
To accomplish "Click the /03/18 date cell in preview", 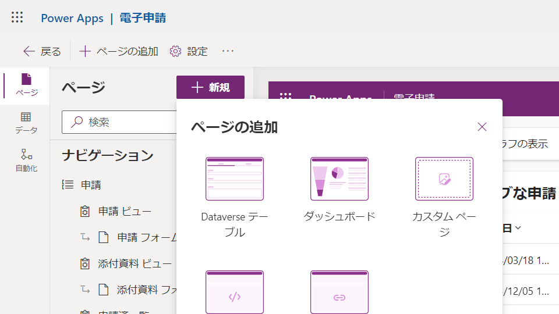I will coord(525,261).
